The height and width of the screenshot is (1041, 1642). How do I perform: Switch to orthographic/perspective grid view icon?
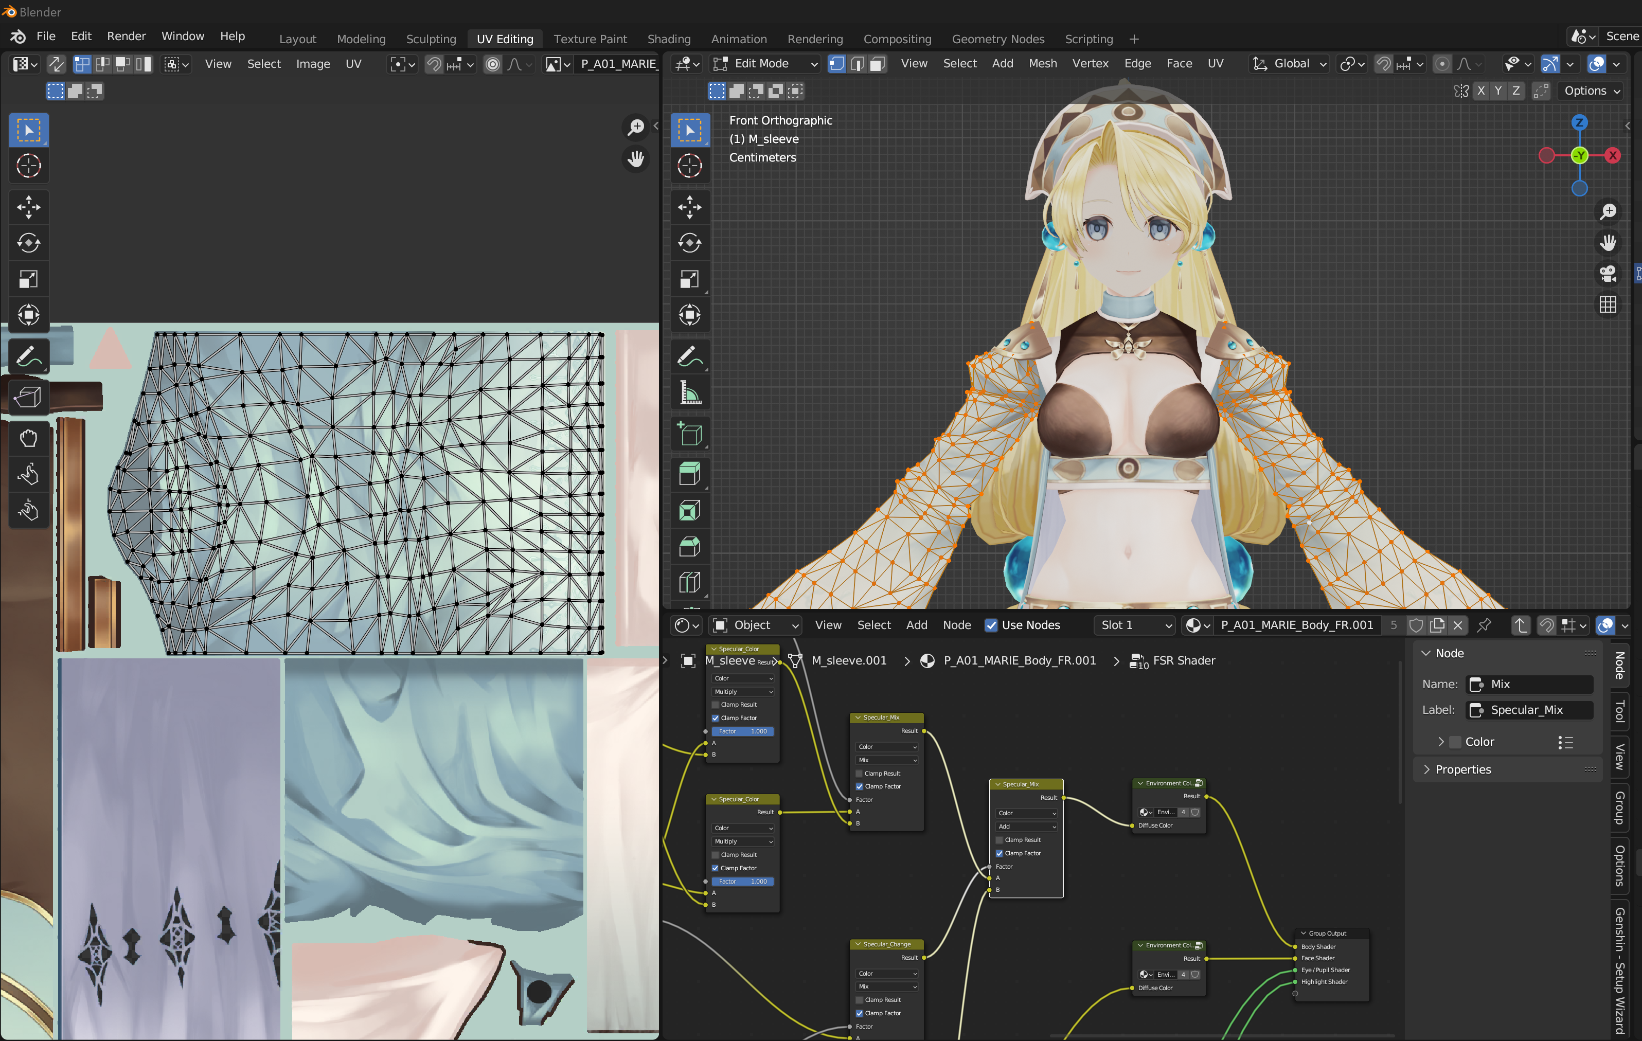tap(1607, 304)
